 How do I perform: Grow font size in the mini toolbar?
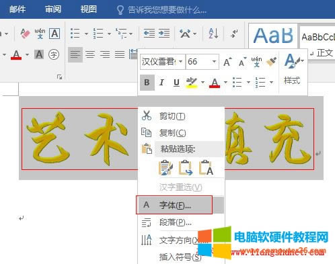(x=227, y=62)
